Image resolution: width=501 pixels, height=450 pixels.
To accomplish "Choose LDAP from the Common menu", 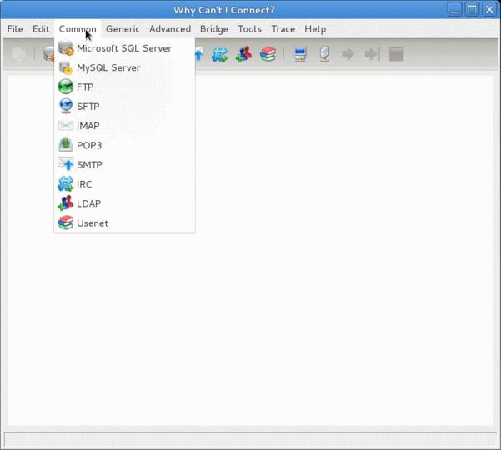I will click(x=124, y=203).
